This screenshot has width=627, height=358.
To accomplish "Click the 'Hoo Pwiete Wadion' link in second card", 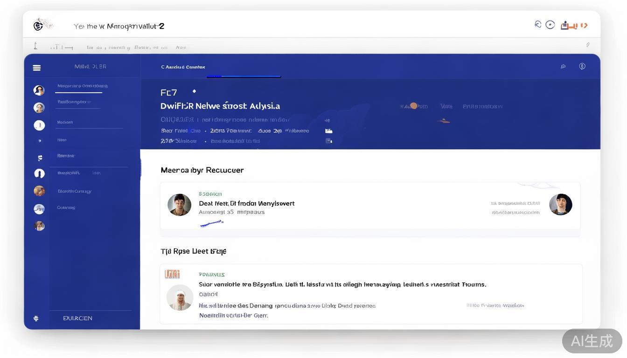I will (x=495, y=305).
